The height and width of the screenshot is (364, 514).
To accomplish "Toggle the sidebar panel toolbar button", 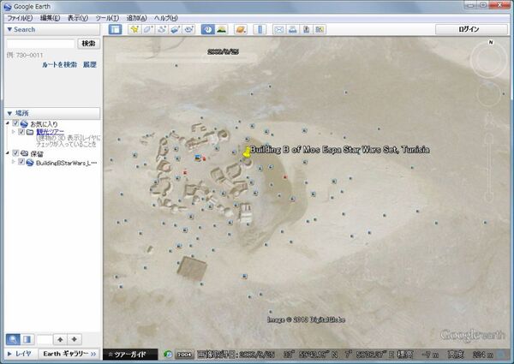I will [x=115, y=29].
